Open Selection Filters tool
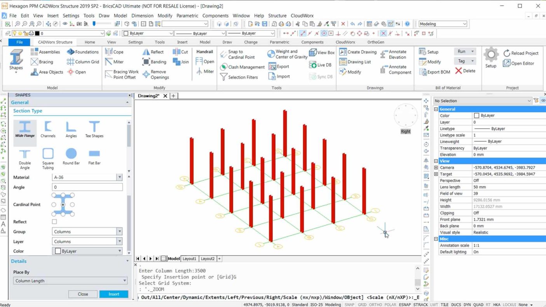 click(x=239, y=77)
